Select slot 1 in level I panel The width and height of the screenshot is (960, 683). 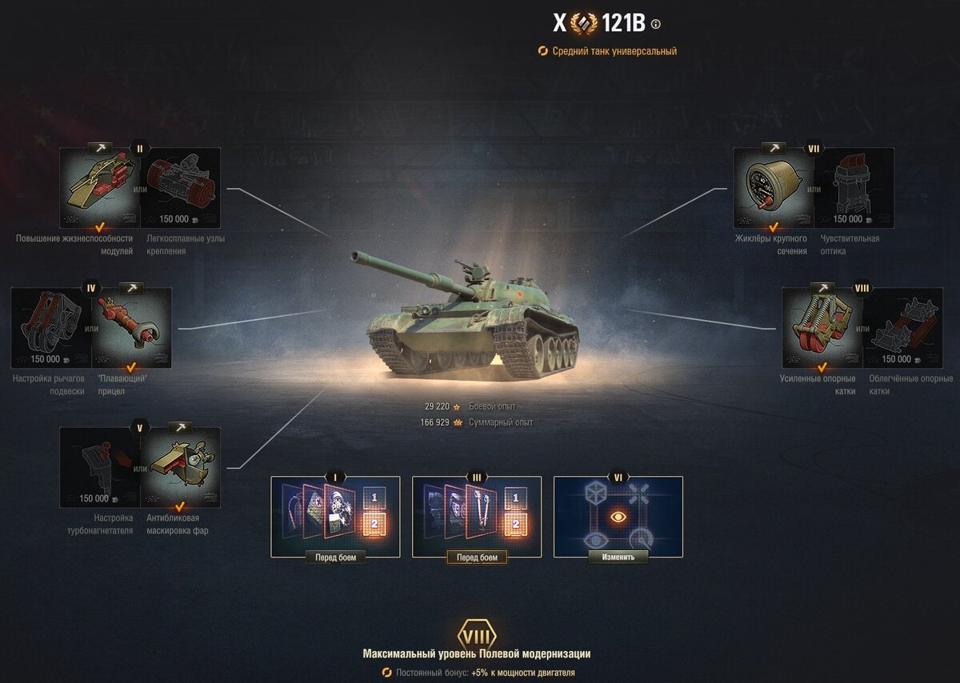[374, 498]
